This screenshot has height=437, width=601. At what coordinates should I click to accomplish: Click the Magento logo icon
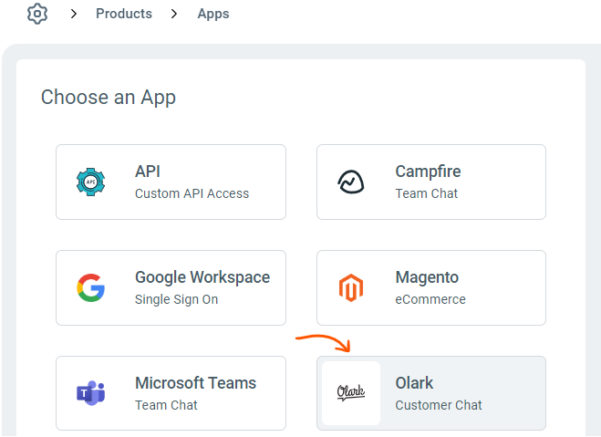coord(351,288)
